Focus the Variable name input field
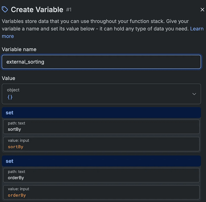Viewport: 206px width, 202px height. point(101,62)
